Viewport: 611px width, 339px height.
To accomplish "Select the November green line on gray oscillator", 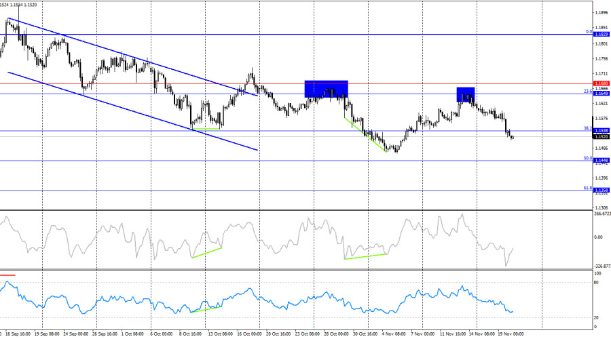I will click(365, 256).
